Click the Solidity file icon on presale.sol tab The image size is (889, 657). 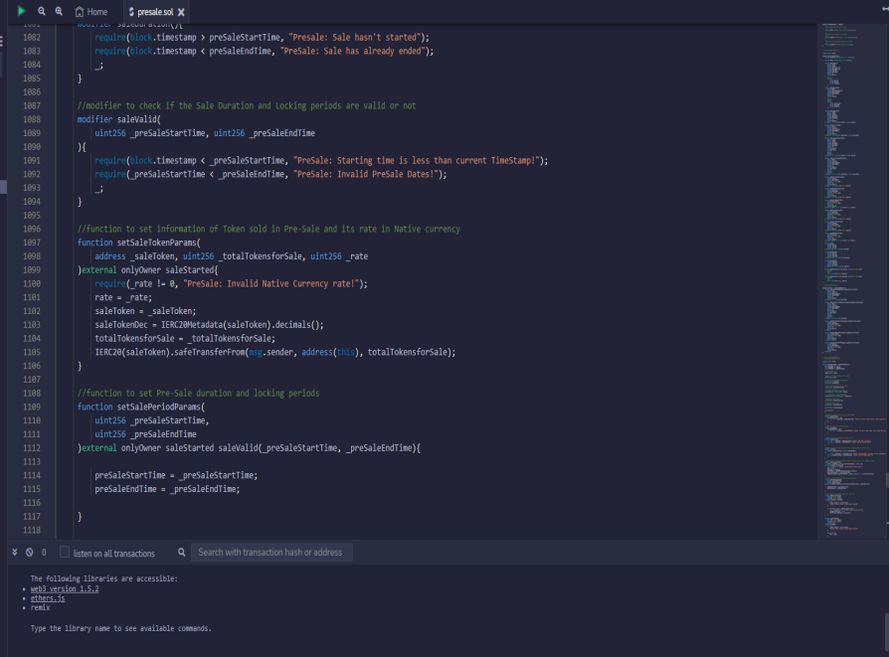[x=131, y=12]
